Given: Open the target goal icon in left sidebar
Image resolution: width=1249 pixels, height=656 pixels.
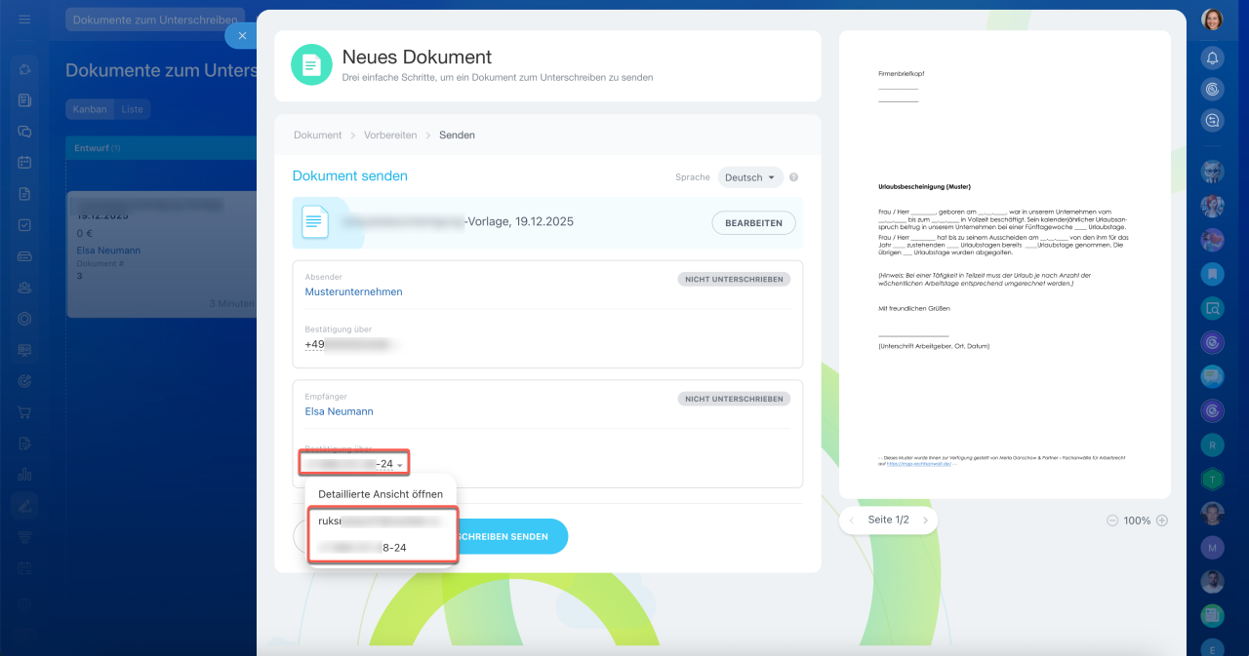Looking at the screenshot, I should coord(24,319).
